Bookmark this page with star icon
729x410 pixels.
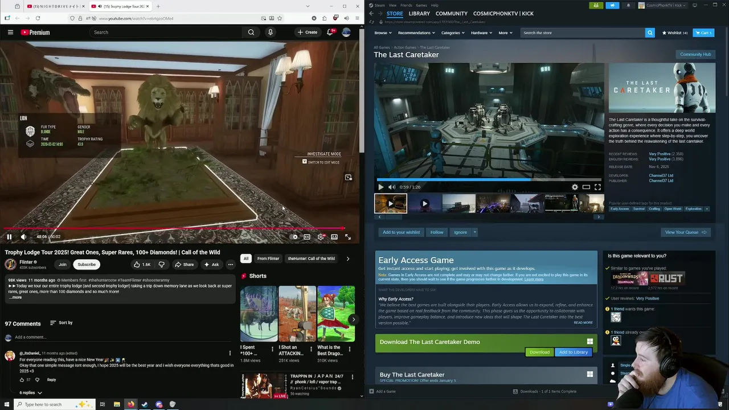279,18
